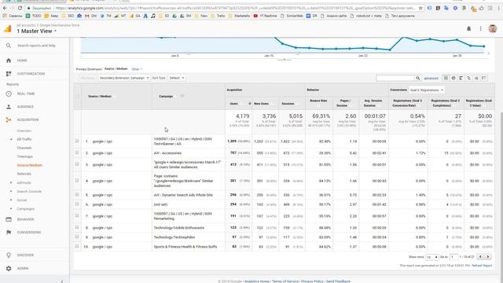503x283 pixels.
Task: Open notifications bell icon
Action: 468,28
